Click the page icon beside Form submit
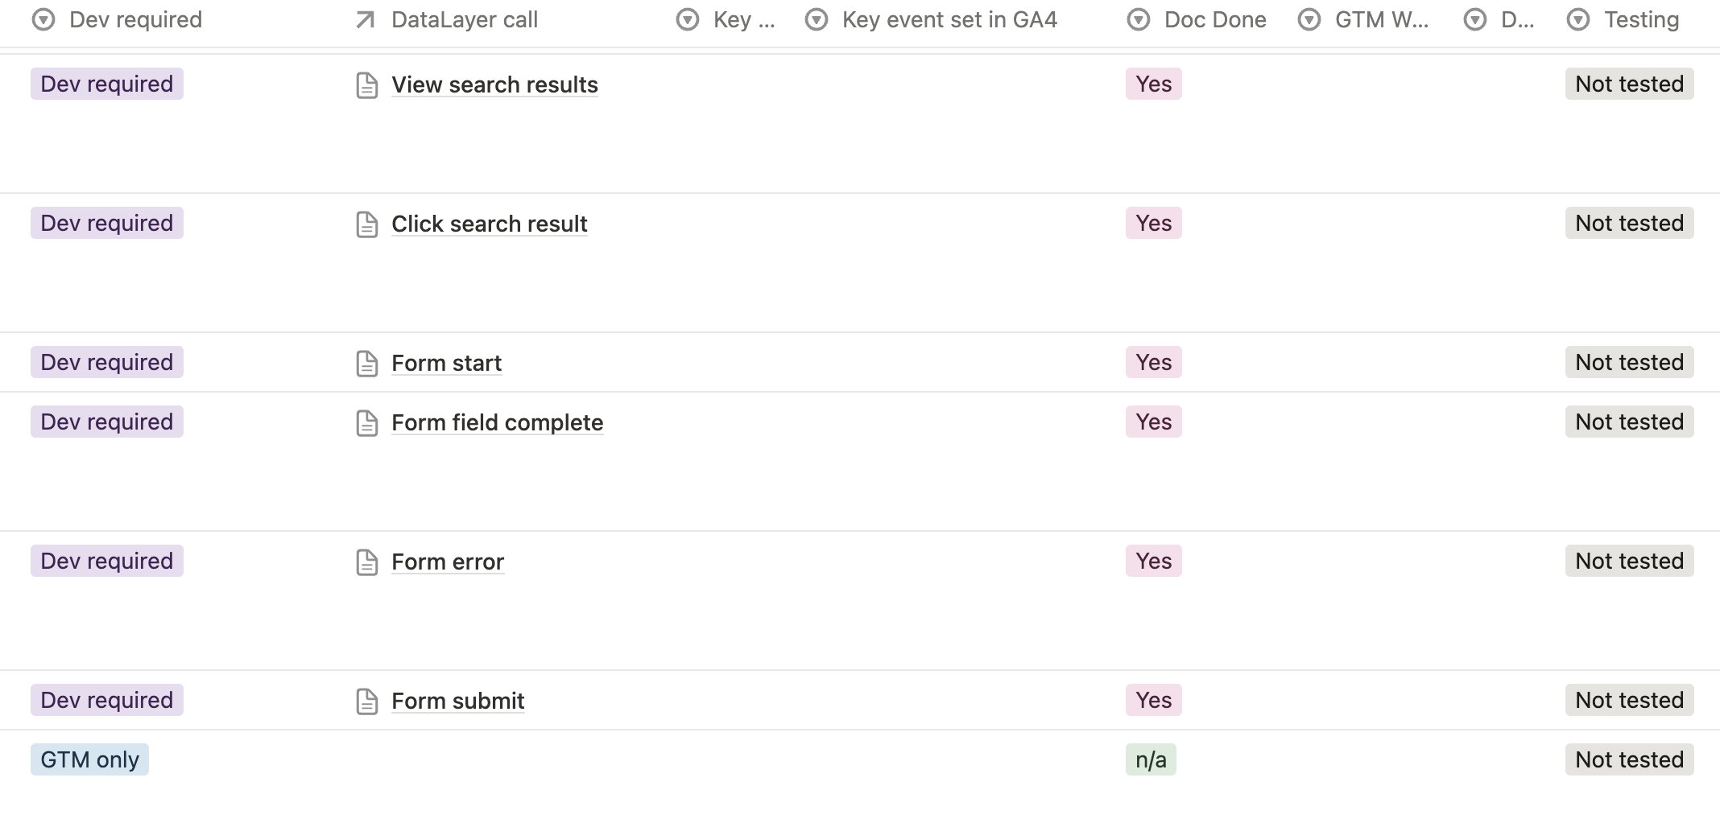 (367, 702)
